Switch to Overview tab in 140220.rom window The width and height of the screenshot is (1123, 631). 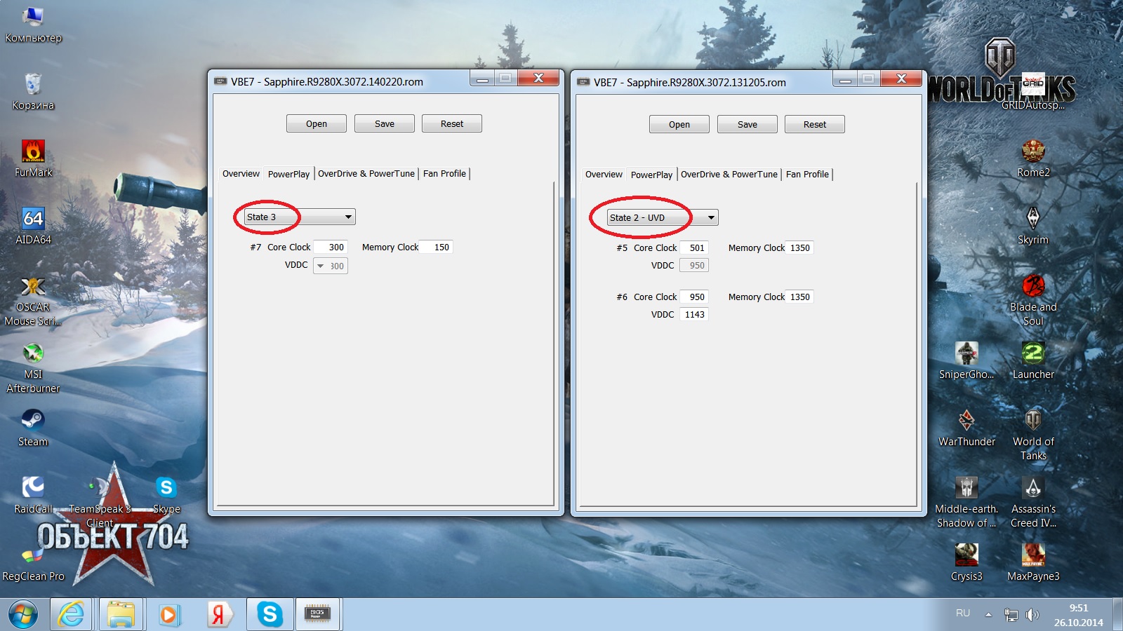coord(241,174)
